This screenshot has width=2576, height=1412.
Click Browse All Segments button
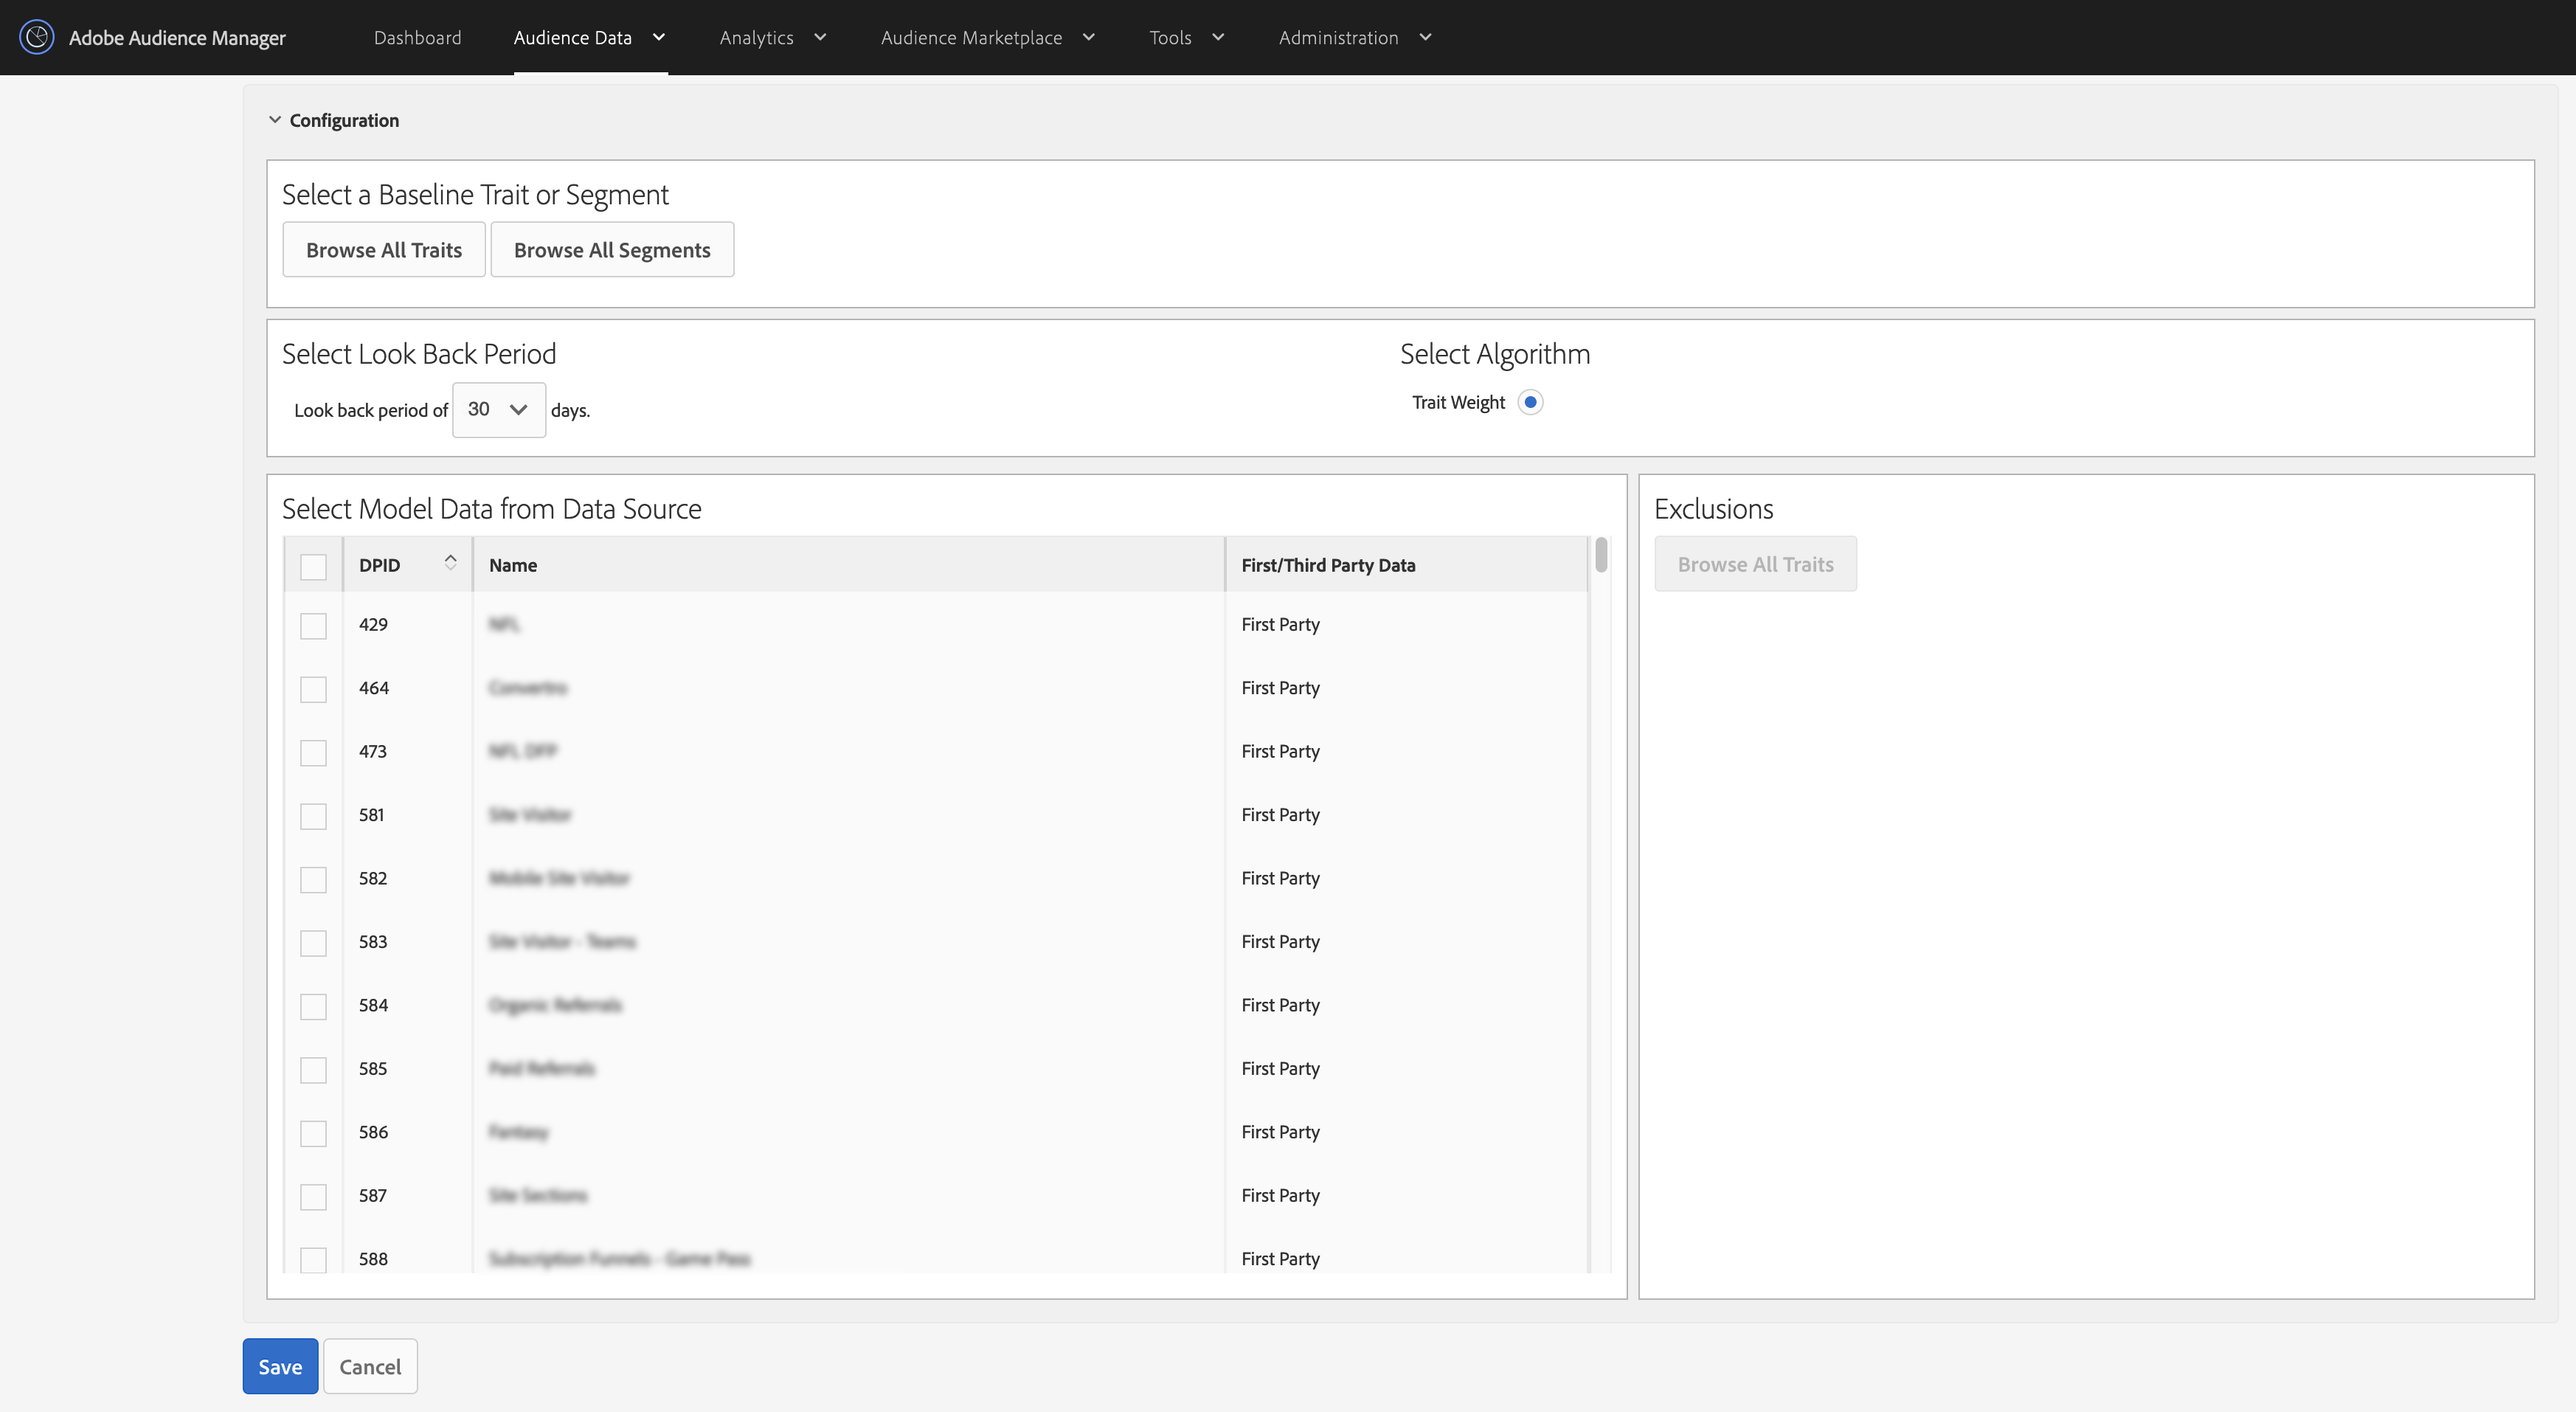(611, 250)
